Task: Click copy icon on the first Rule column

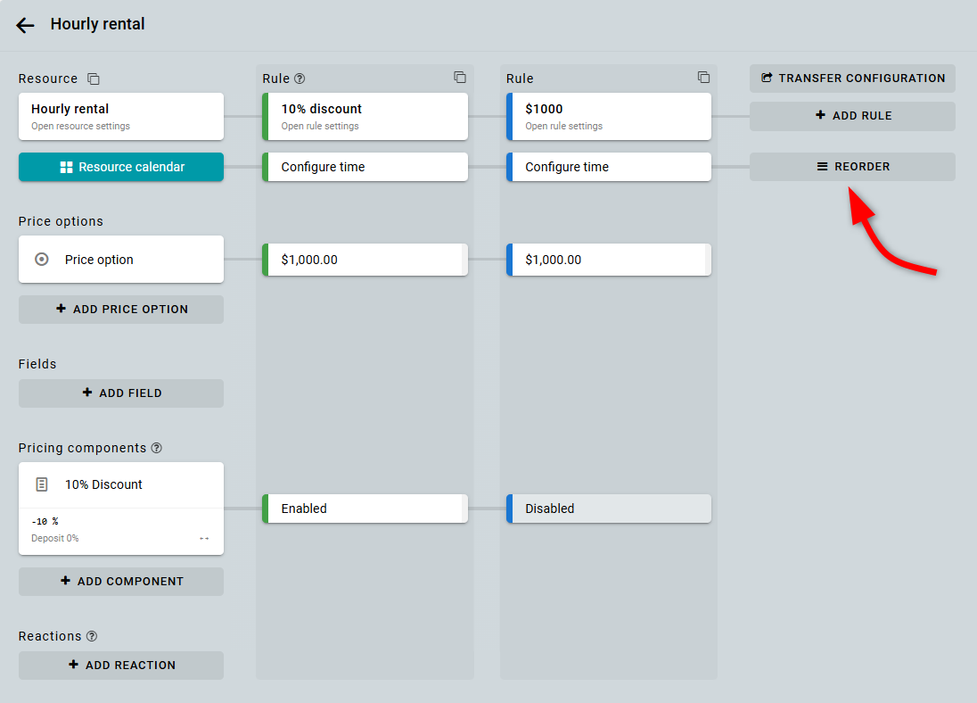Action: (460, 78)
